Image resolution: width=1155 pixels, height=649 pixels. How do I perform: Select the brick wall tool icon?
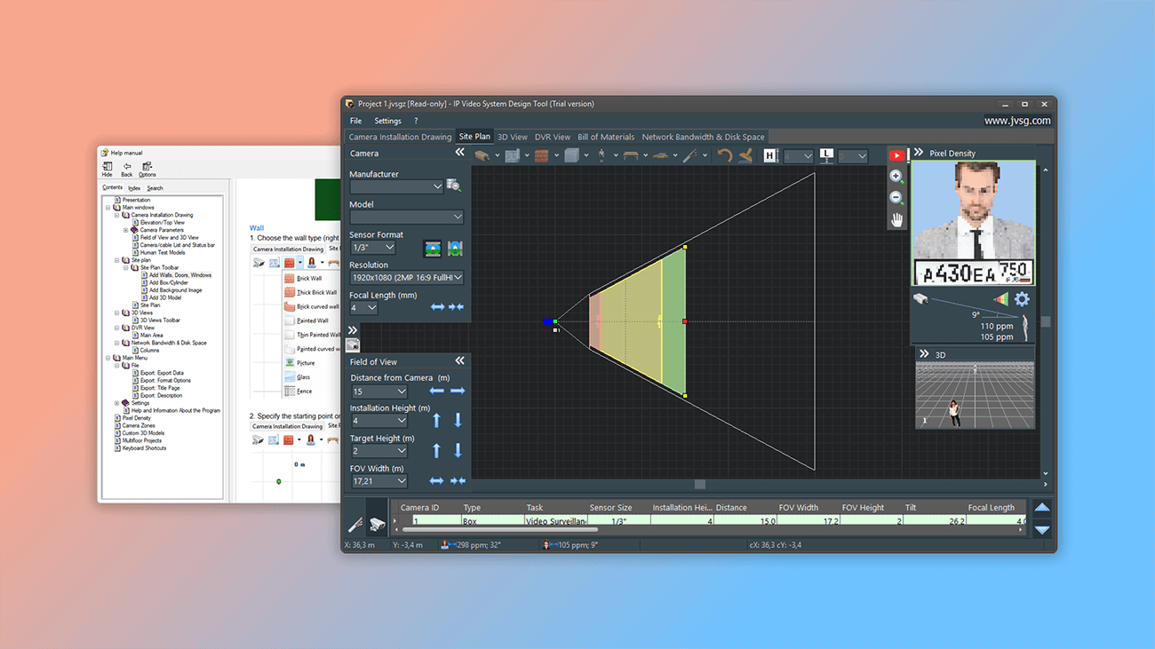(x=541, y=155)
